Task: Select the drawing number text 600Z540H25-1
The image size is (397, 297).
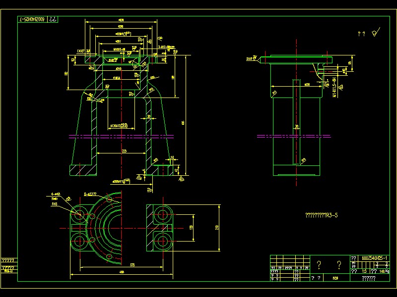Action: pos(374,258)
